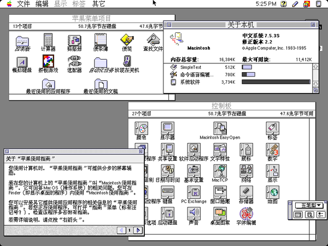Open the pencil input method menu
Image resolution: width=328 pixels, height=246 pixels.
point(295,4)
